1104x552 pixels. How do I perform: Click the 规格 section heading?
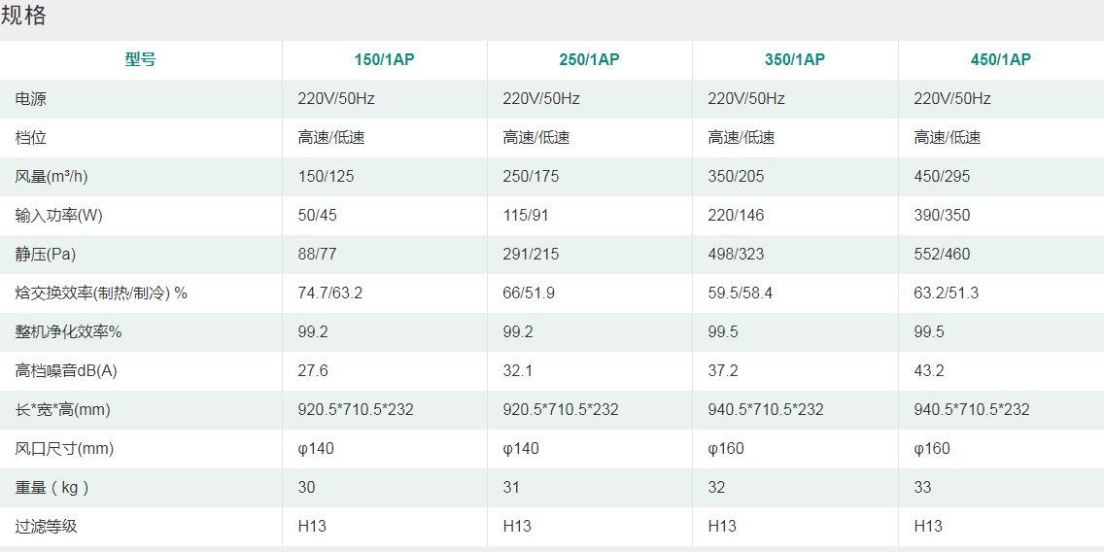point(24,17)
